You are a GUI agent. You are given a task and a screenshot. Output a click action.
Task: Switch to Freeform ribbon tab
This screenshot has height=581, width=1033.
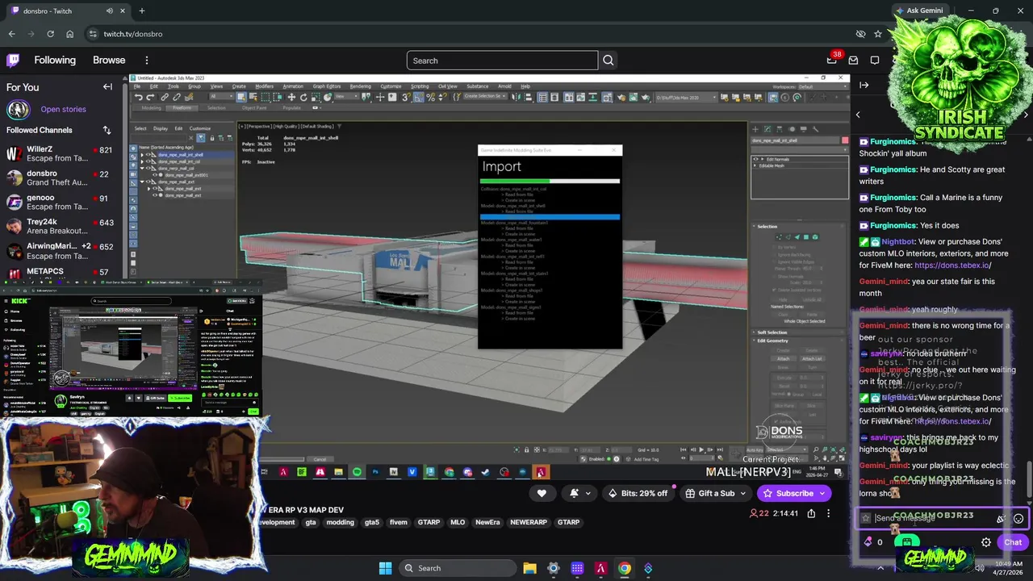182,108
